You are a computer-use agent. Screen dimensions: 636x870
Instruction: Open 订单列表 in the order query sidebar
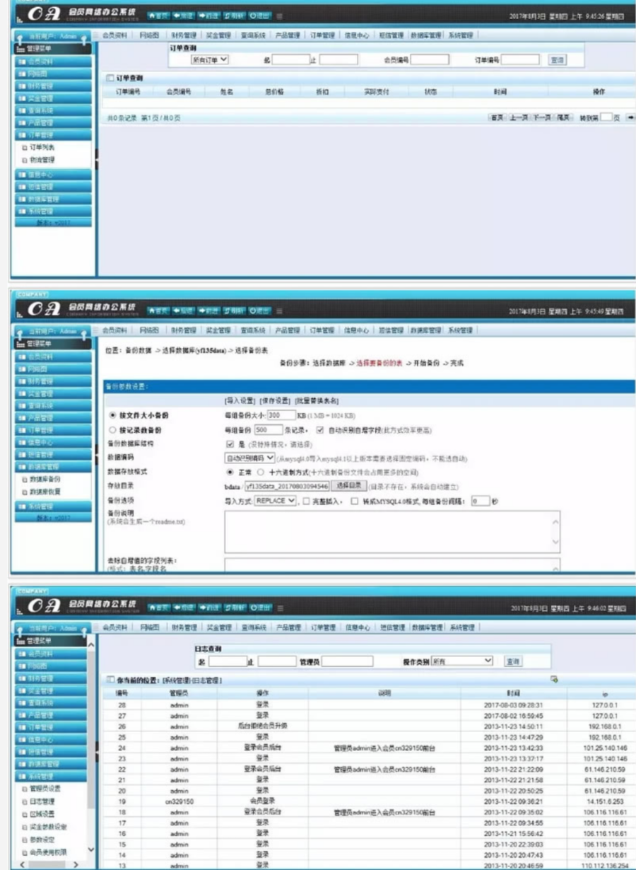tap(42, 148)
